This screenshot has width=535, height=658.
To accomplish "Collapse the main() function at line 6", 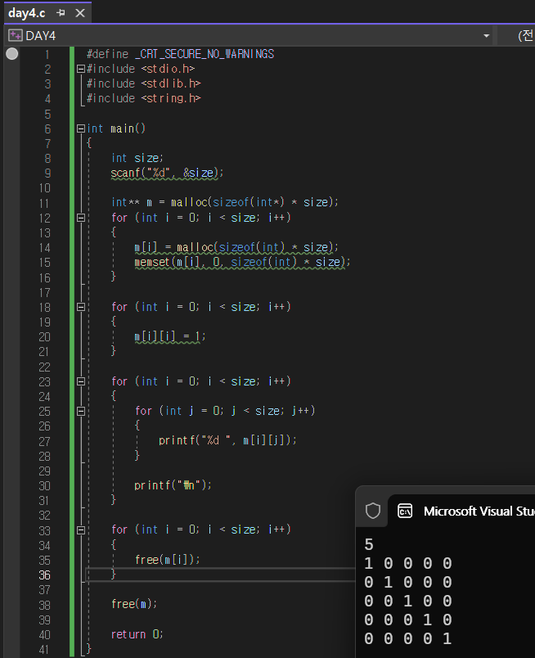I will pos(81,128).
